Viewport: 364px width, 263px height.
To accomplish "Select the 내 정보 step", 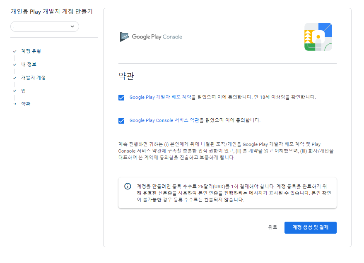I will click(29, 65).
